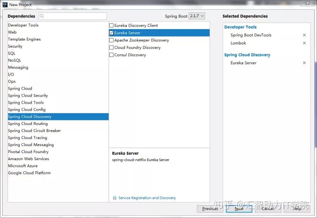Open the Spring Boot version dropdown
Viewport: 317px width, 218px height.
[x=196, y=16]
